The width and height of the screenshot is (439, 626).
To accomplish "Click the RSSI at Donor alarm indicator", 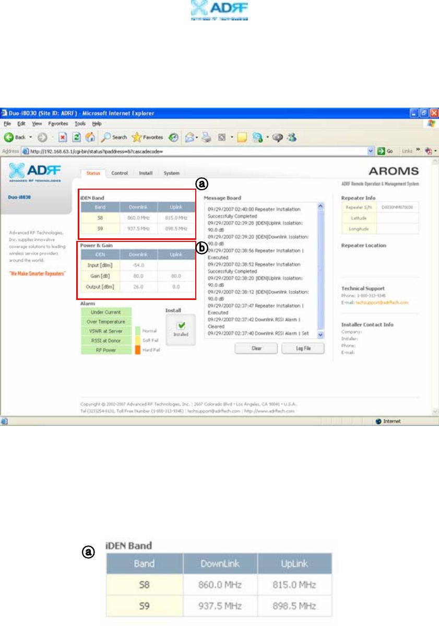I will point(106,341).
